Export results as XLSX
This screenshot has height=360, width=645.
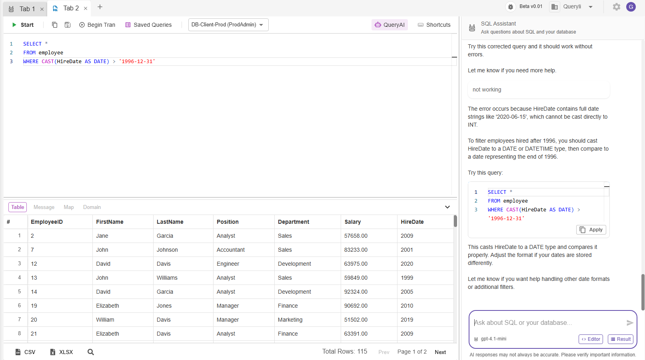[62, 352]
